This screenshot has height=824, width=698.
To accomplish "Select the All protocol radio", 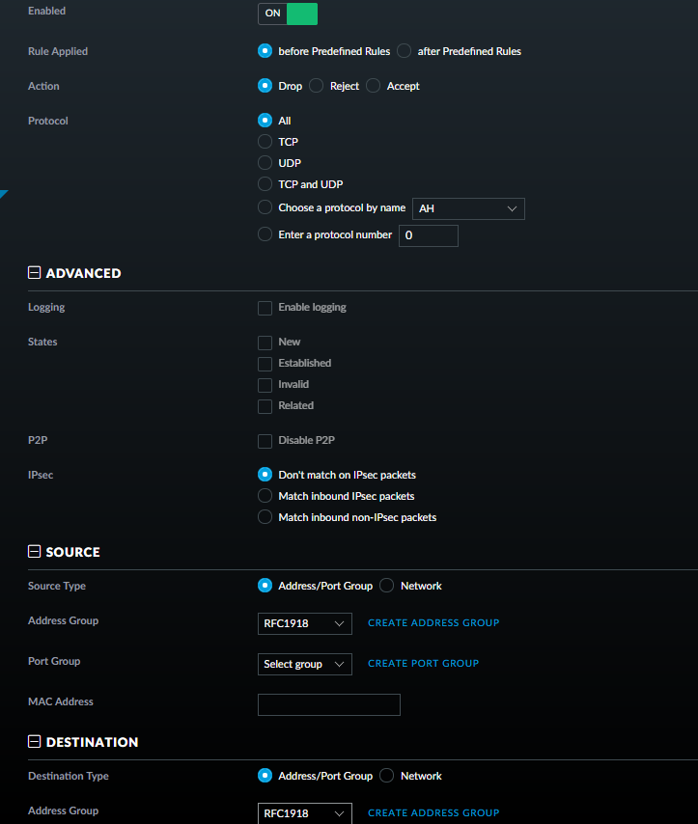I will tap(265, 121).
